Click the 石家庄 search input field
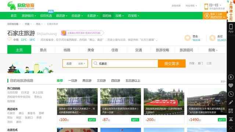 click(125, 63)
